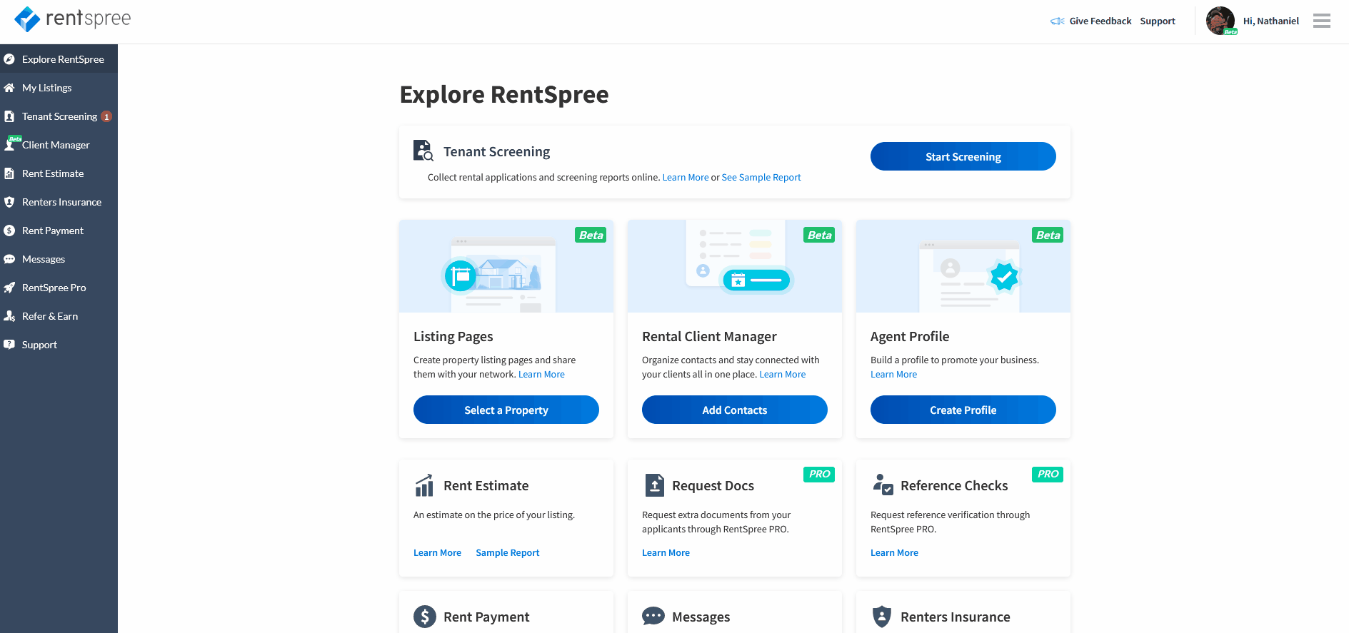Click the PRO badge on Request Docs

pos(819,474)
